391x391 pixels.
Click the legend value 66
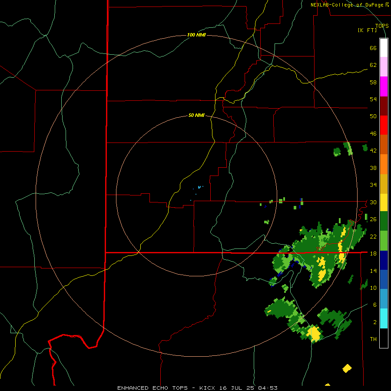tap(373, 48)
